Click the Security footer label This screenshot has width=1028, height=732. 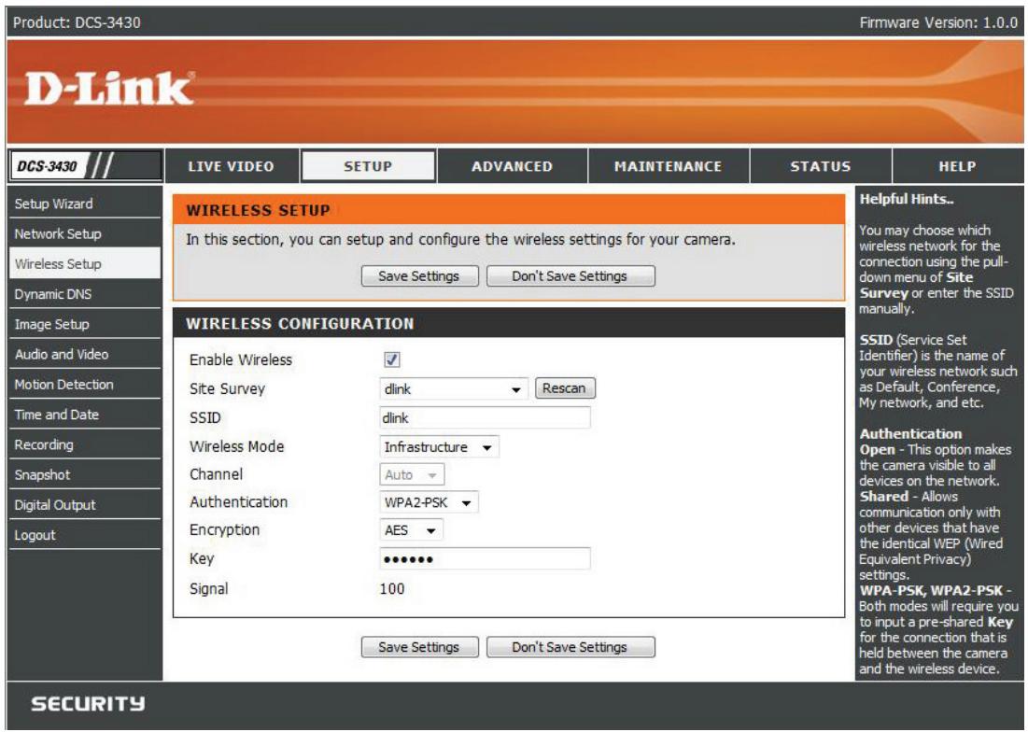(89, 704)
